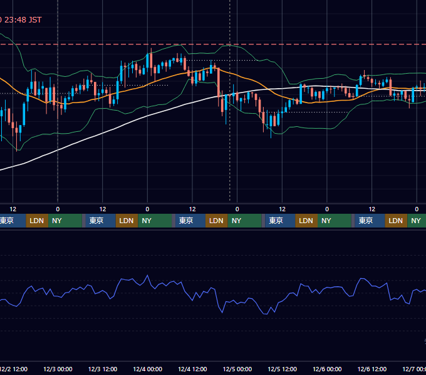
Task: Click the 12/5 12:00 date label
Action: click(x=283, y=369)
